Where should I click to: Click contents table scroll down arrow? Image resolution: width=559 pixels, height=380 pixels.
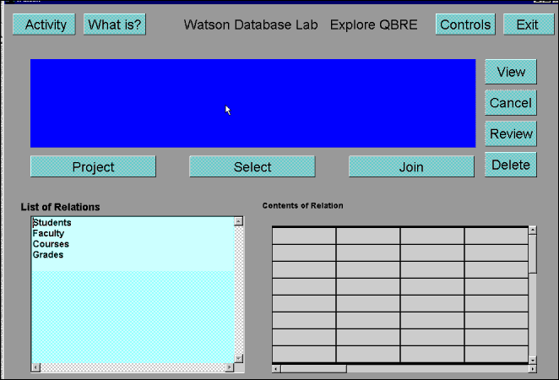point(532,360)
